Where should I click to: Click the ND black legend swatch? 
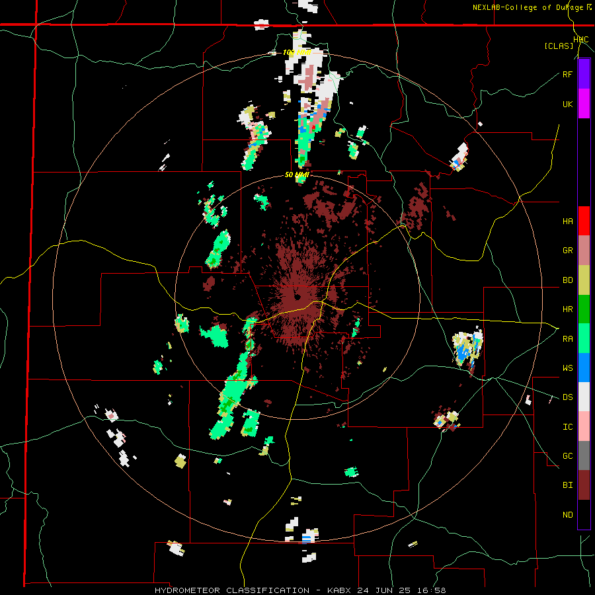[x=584, y=514]
